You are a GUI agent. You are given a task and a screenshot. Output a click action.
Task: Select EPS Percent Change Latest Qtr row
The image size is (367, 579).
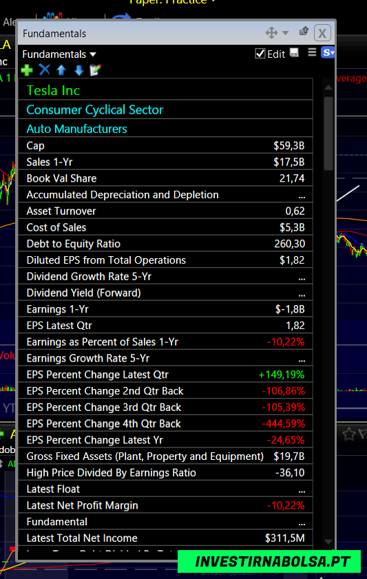(x=165, y=375)
